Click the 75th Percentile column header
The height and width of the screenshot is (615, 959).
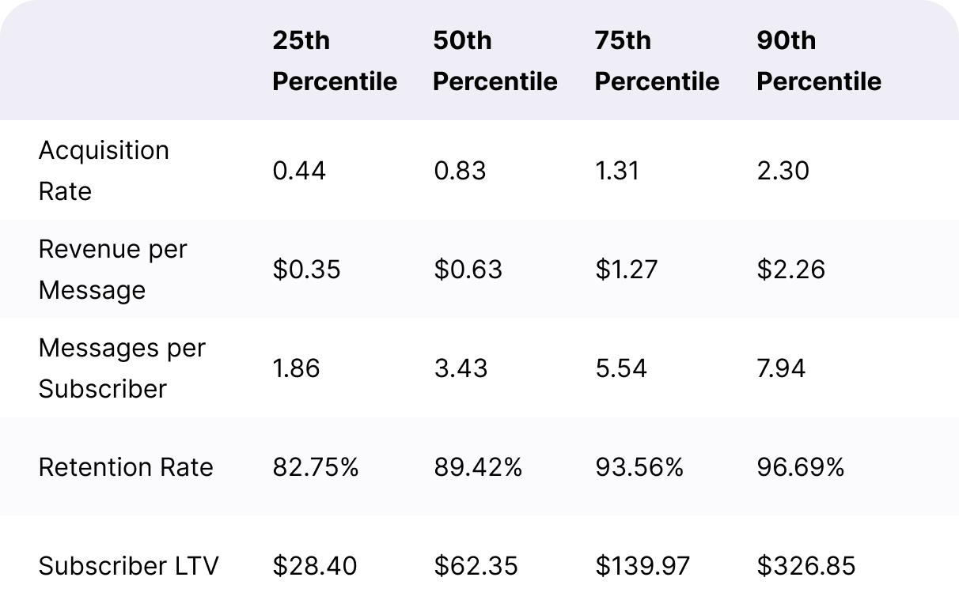tap(657, 61)
